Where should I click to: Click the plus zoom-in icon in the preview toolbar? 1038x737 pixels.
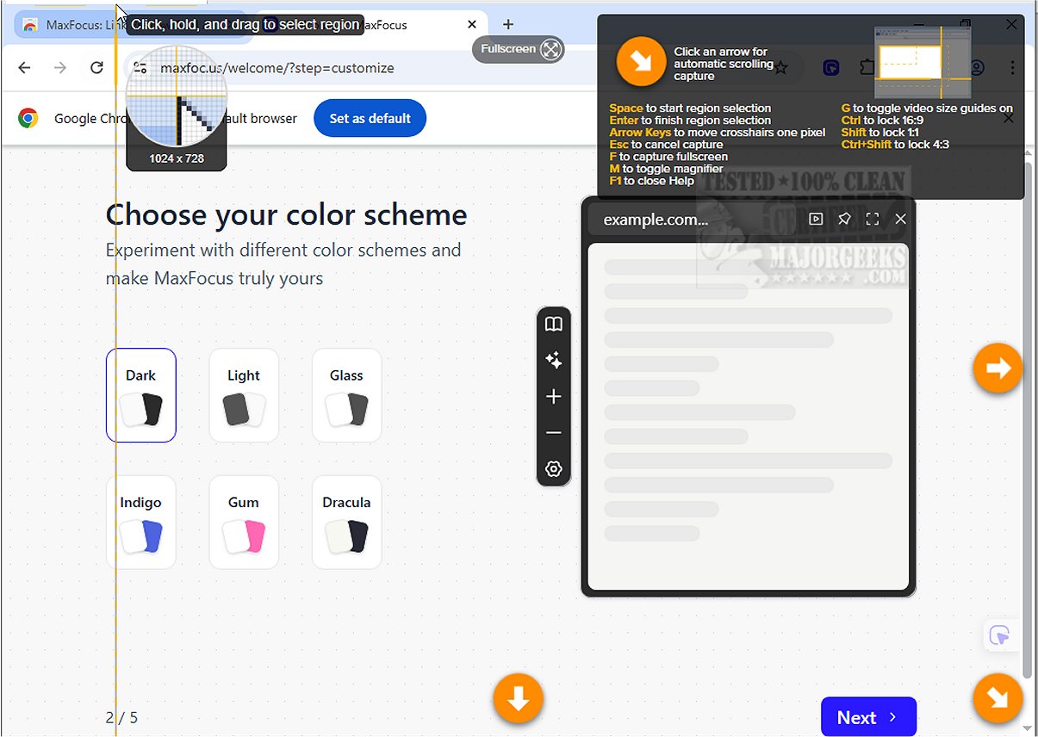[554, 397]
